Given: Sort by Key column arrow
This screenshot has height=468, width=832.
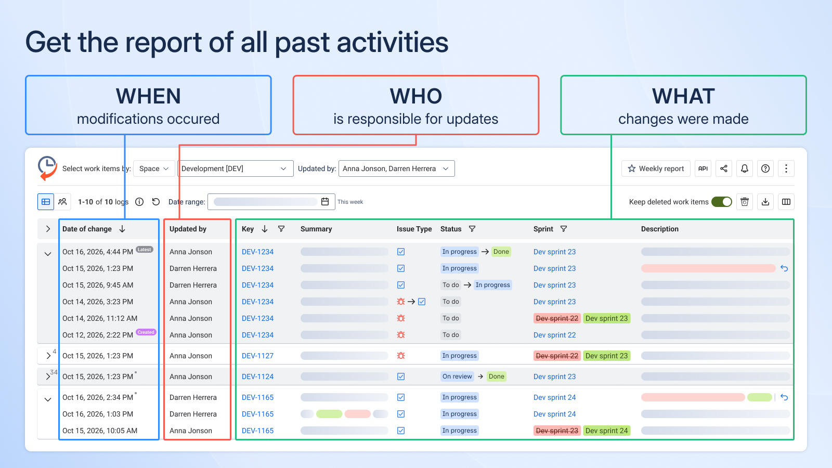Looking at the screenshot, I should pos(265,229).
